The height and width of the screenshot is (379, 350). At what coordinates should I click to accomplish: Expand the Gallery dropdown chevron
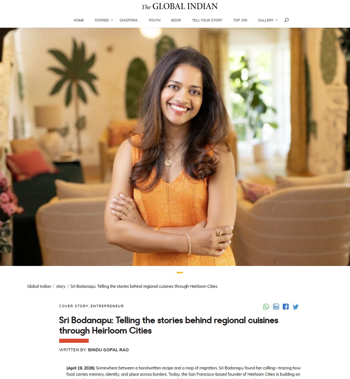276,20
